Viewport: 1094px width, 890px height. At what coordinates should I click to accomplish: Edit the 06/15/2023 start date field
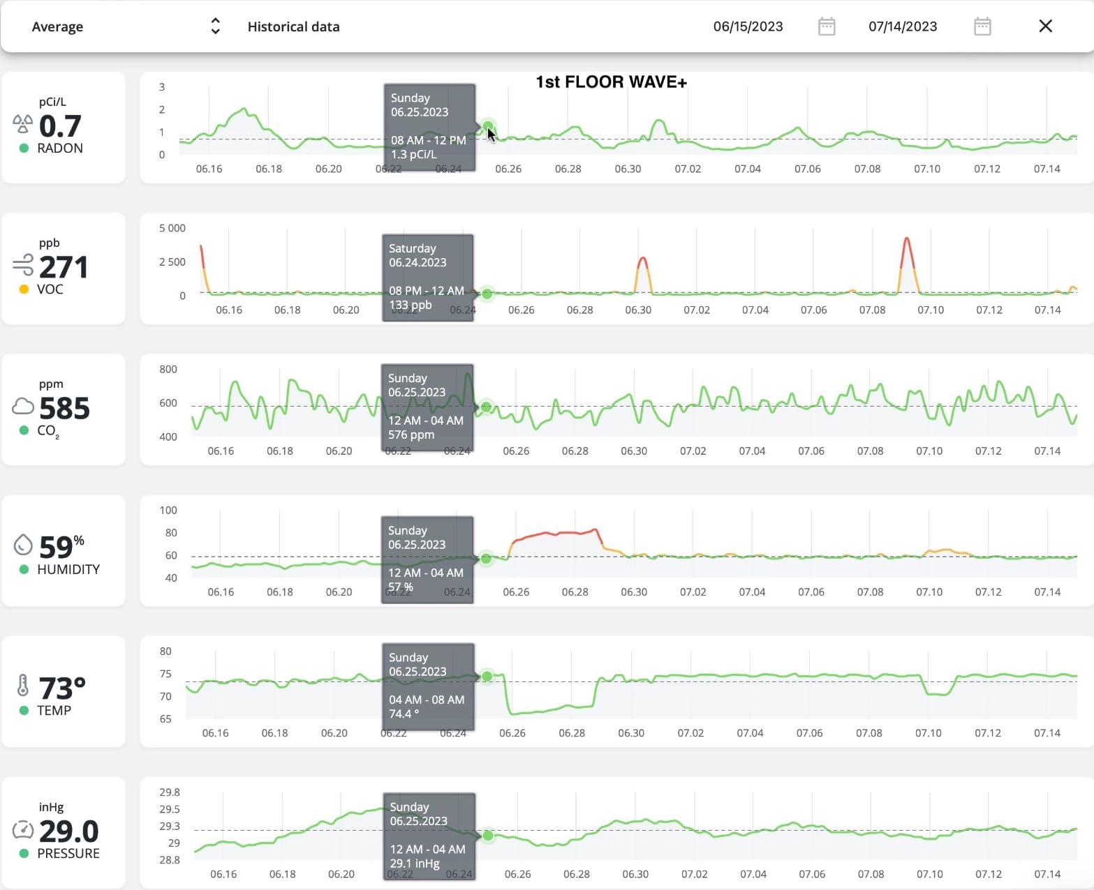(748, 27)
